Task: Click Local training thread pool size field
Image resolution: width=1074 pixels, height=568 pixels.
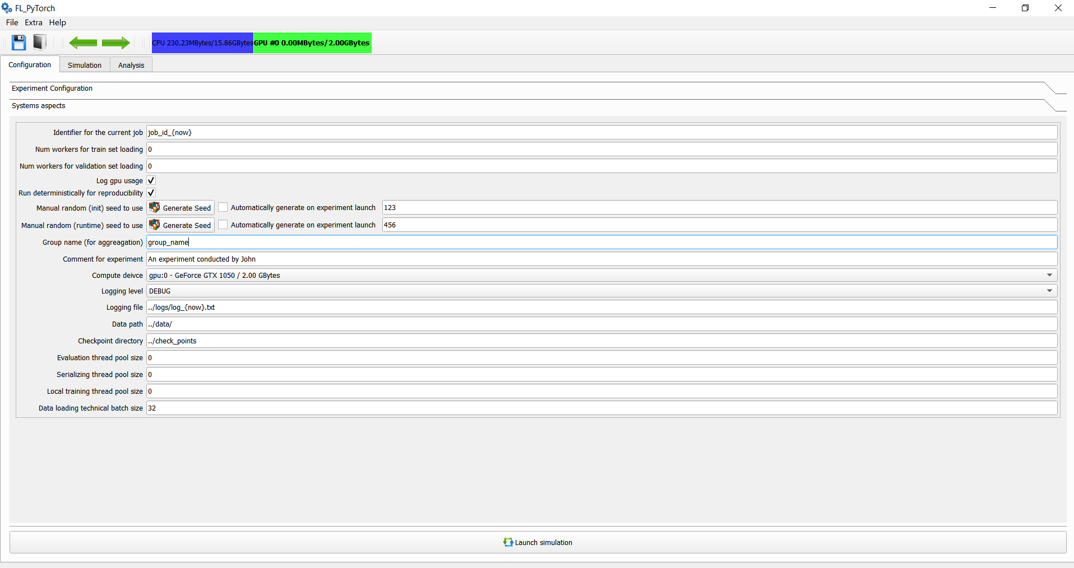Action: (x=602, y=391)
